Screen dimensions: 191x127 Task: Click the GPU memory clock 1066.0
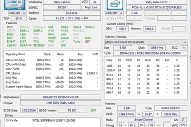click(149, 29)
